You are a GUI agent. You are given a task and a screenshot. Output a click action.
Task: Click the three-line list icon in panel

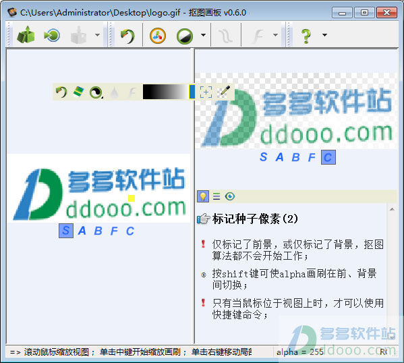tap(217, 196)
